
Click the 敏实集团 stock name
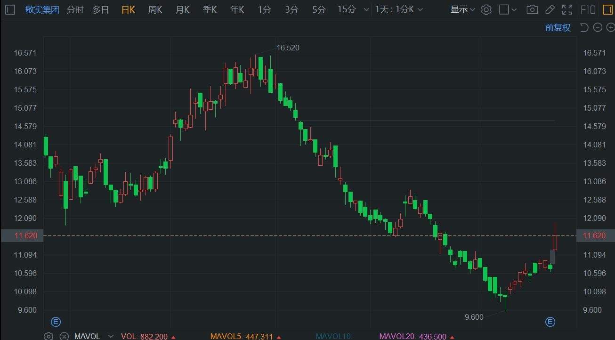42,9
